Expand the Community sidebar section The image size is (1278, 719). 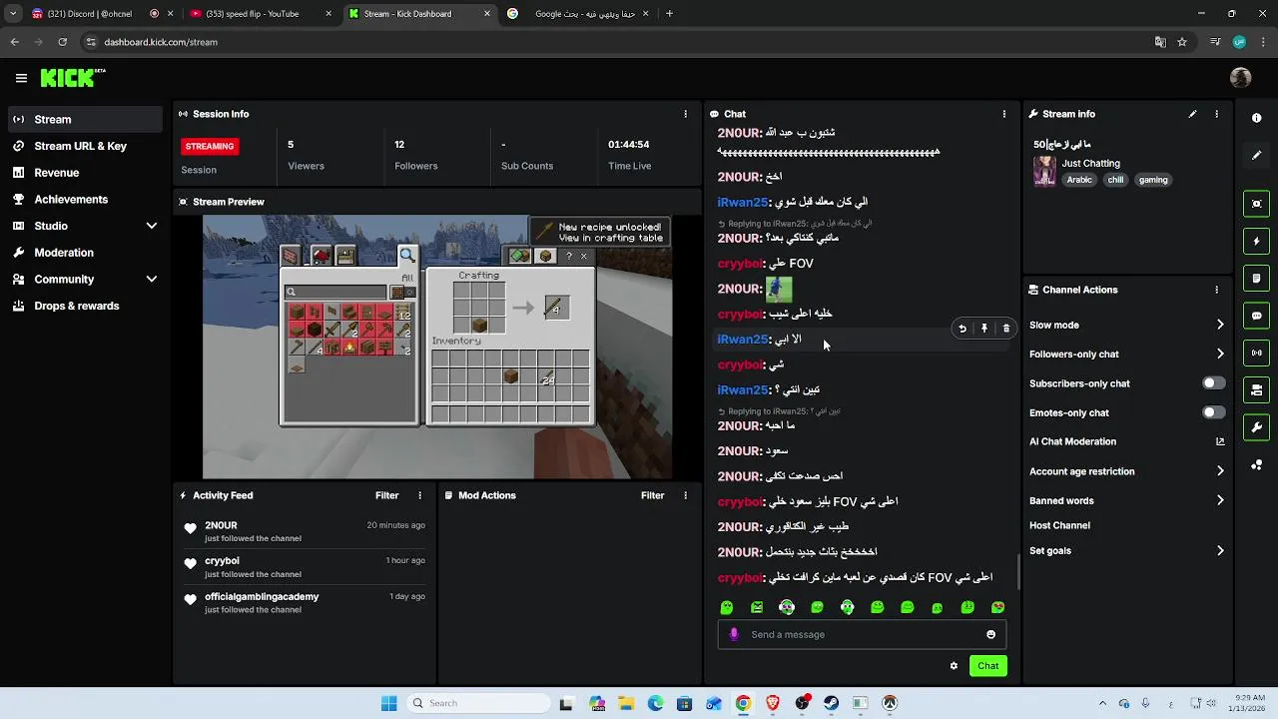[152, 280]
